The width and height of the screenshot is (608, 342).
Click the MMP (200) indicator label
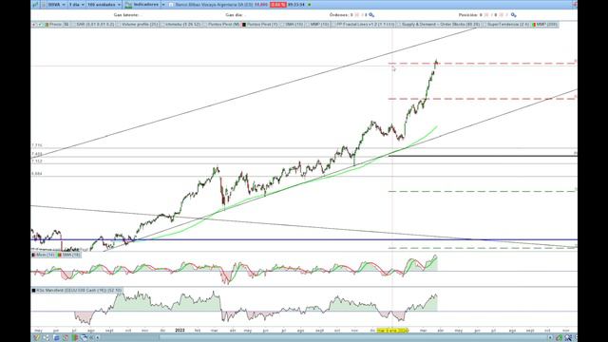[547, 25]
